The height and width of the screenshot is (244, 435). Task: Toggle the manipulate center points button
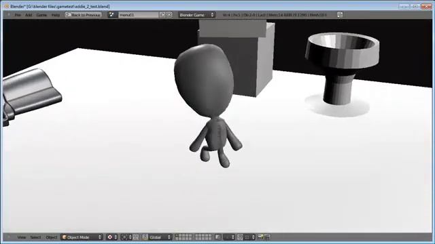pos(136,237)
